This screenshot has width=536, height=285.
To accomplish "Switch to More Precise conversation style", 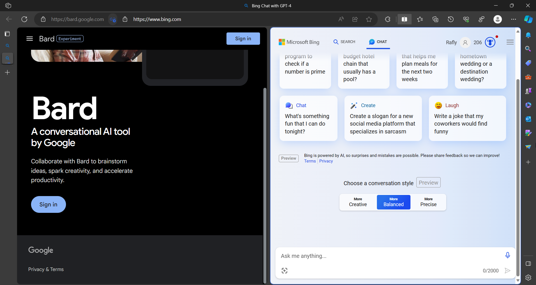I will (428, 202).
